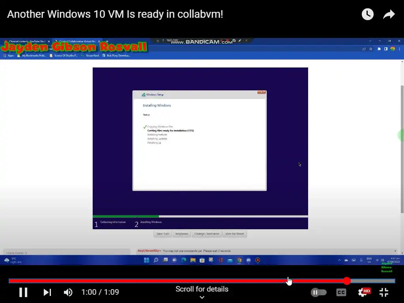404x303 pixels.
Task: Open the Windows Start menu in taskbar
Action: pyautogui.click(x=146, y=260)
